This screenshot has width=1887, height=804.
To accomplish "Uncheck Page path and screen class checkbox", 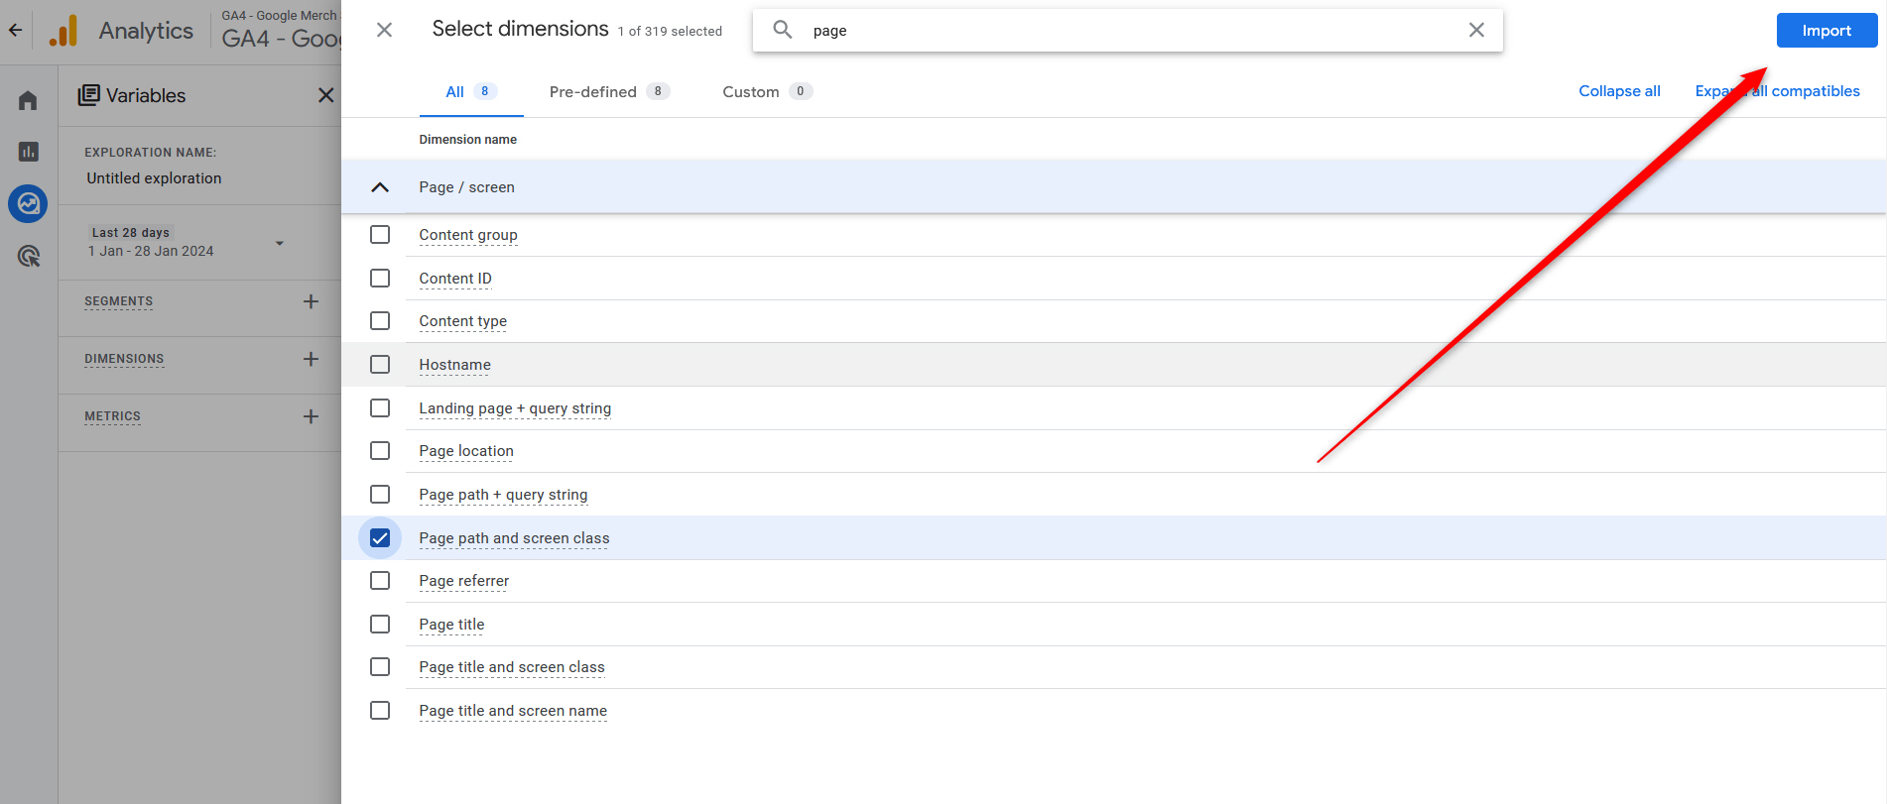I will pos(380,538).
